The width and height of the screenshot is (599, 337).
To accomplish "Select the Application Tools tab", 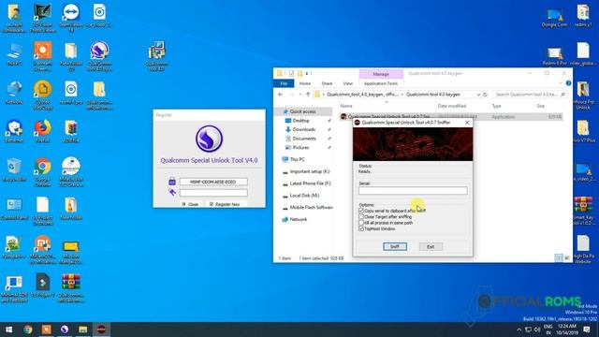I will click(381, 83).
